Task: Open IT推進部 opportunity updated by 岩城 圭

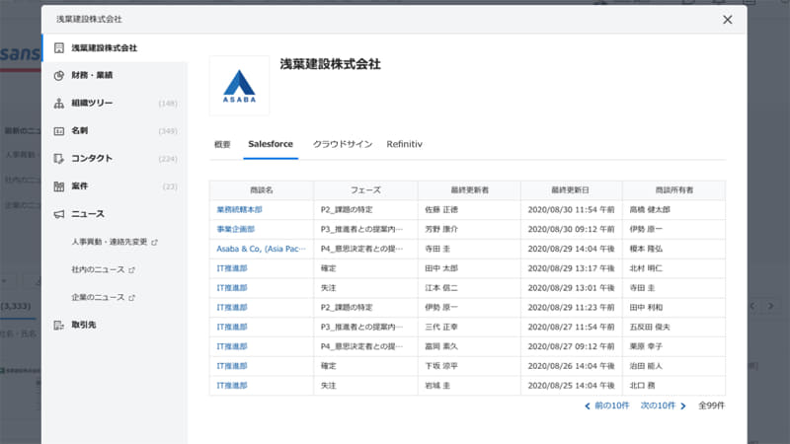Action: point(232,386)
